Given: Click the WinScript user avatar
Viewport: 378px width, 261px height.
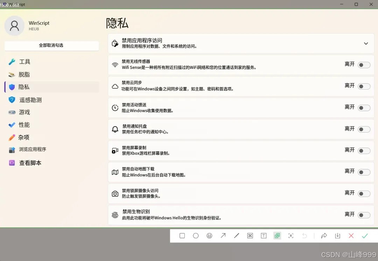Looking at the screenshot, I should coord(14,26).
